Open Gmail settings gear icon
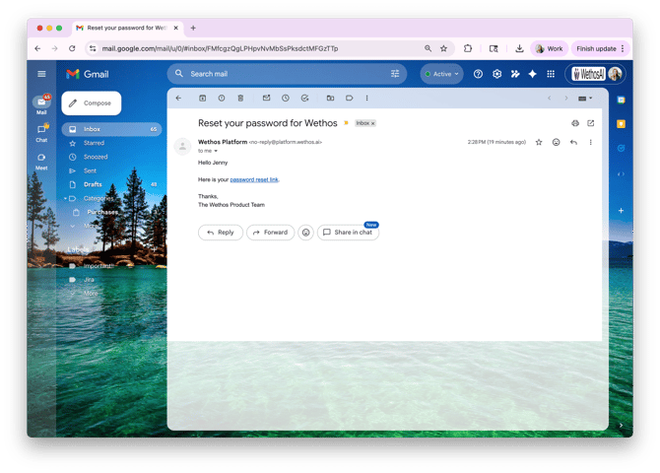Image resolution: width=660 pixels, height=473 pixels. [496, 74]
